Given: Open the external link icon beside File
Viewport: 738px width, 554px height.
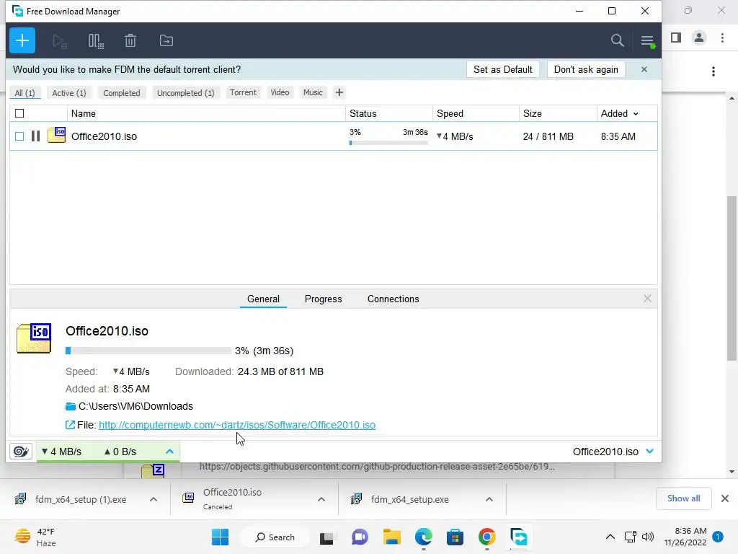Looking at the screenshot, I should click(x=70, y=425).
